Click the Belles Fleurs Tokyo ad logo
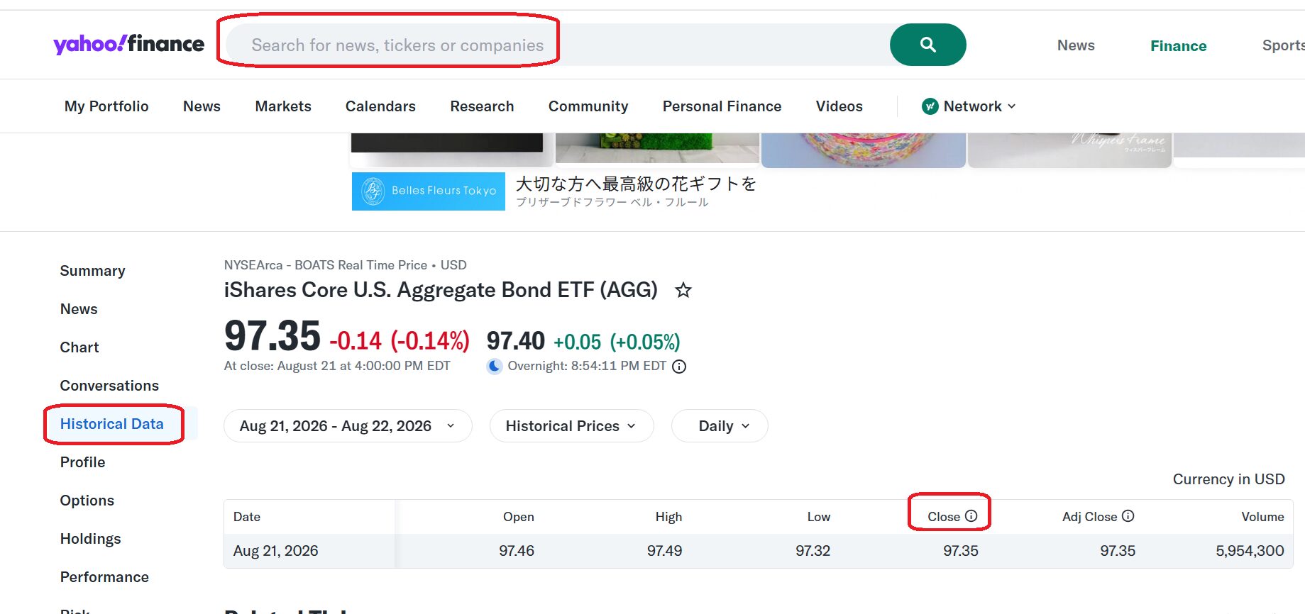Screen dimensions: 1305x614 point(429,191)
